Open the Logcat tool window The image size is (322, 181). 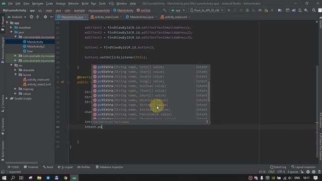tap(65, 167)
